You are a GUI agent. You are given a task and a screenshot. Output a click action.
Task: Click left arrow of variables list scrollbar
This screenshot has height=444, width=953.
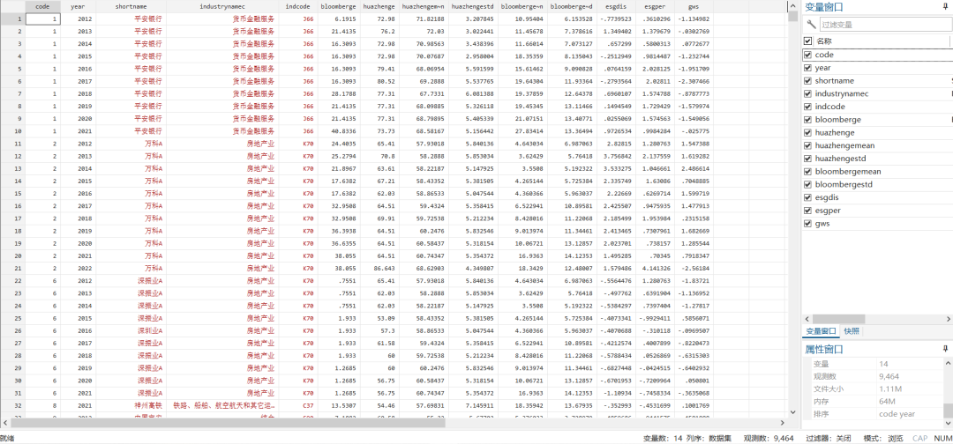pos(807,319)
